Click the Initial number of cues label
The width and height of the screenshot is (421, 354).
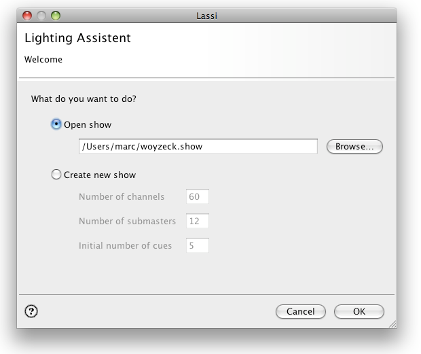tap(125, 245)
